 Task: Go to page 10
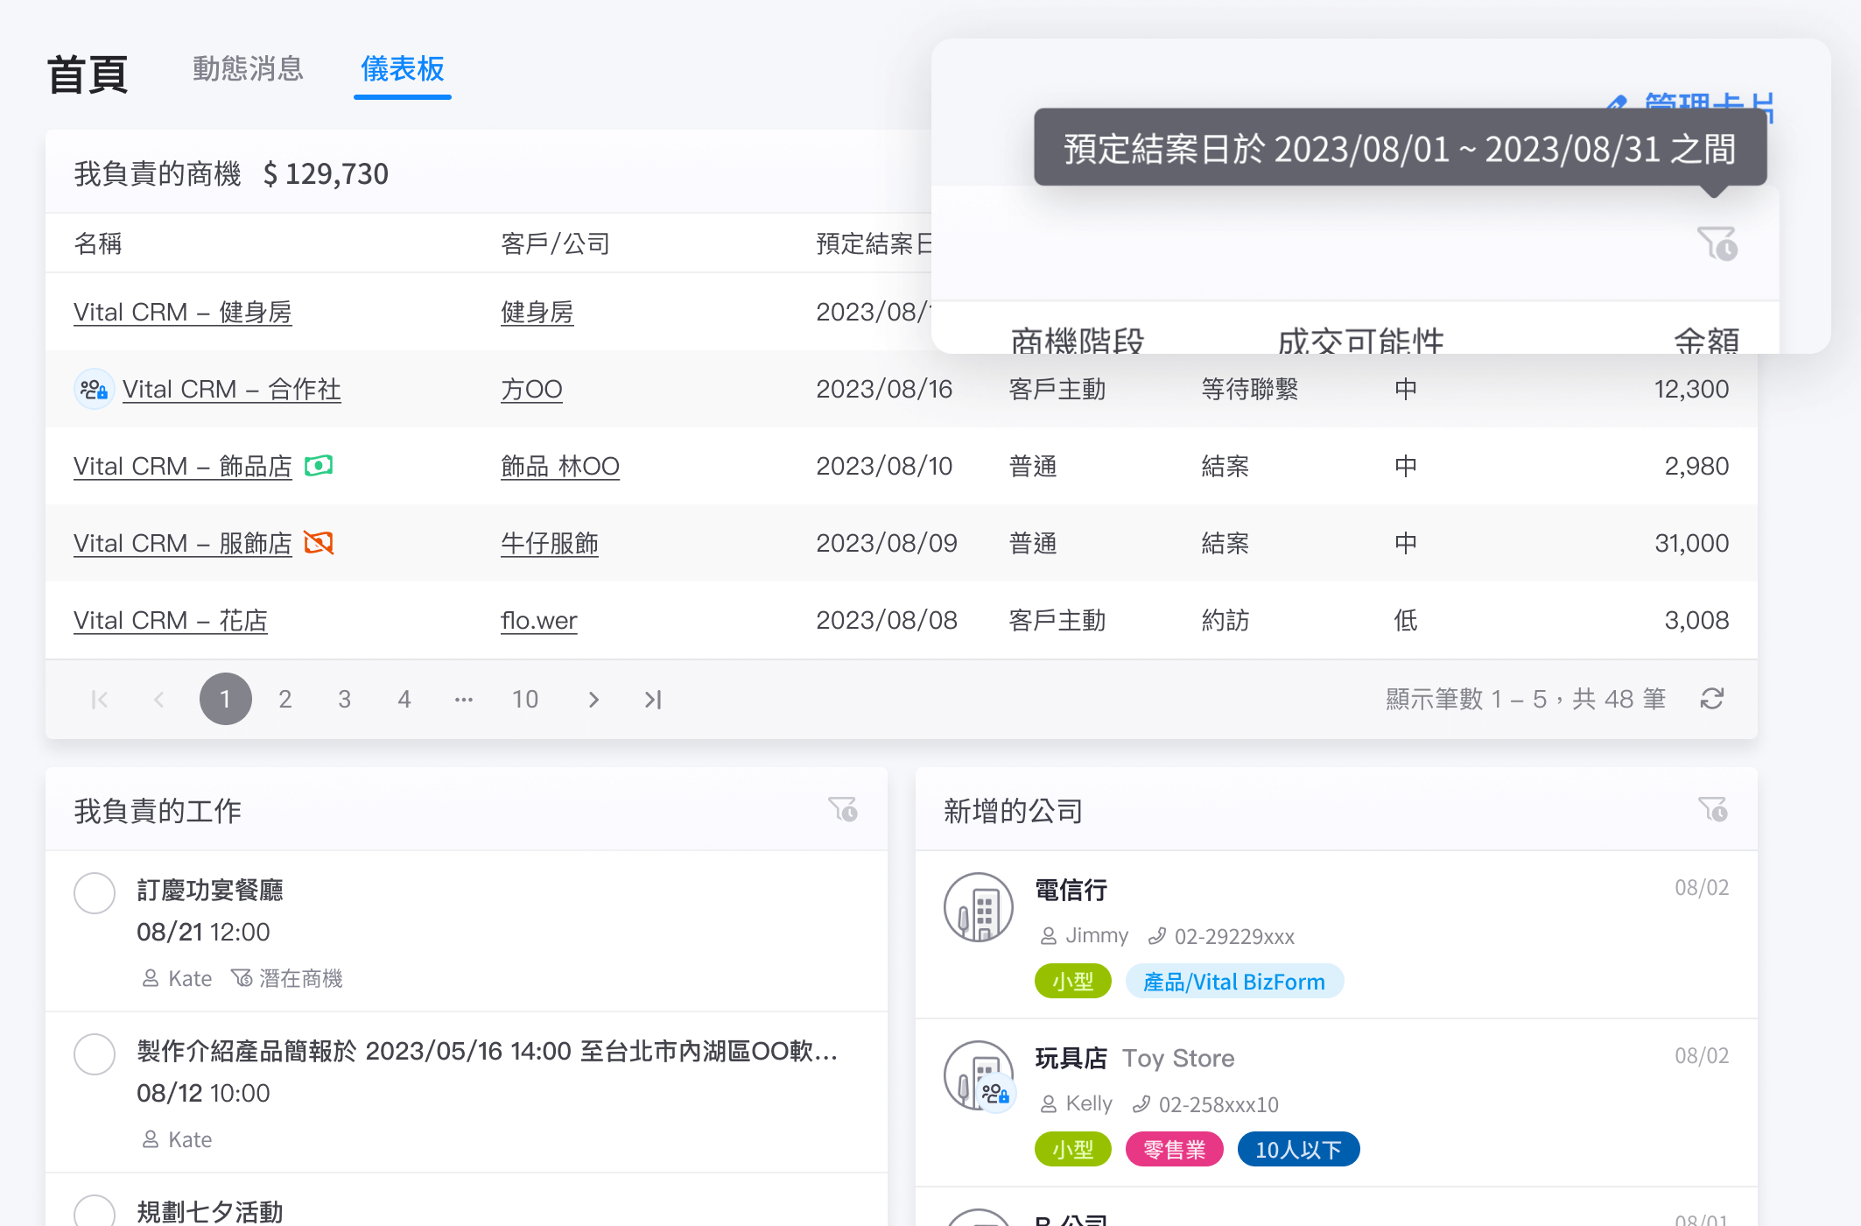[525, 699]
